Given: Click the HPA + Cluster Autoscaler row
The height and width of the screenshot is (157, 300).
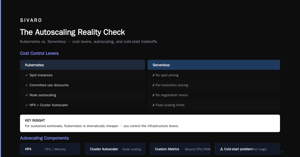Looking at the screenshot, I should [82, 105].
